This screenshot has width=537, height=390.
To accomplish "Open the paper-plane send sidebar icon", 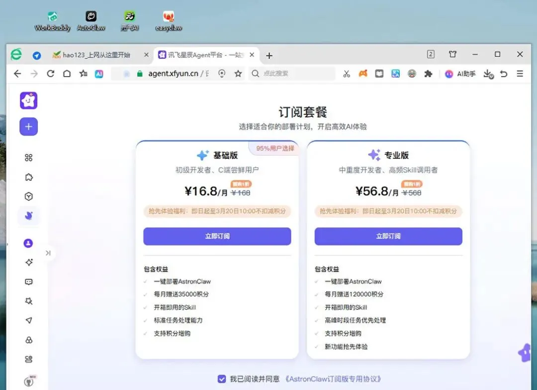I will click(x=29, y=320).
